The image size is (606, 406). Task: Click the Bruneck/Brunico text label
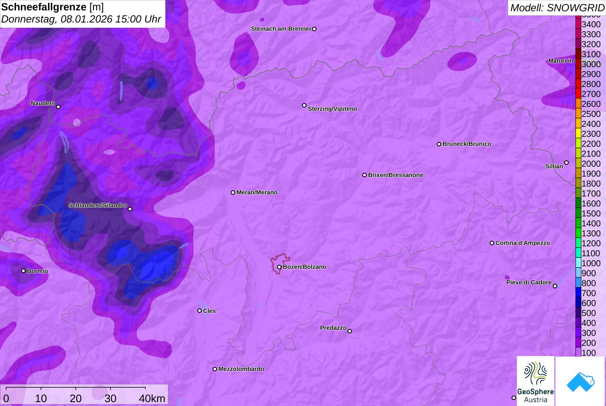pyautogui.click(x=467, y=144)
